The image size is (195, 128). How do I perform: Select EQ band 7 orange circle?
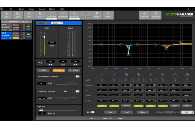click(x=175, y=75)
